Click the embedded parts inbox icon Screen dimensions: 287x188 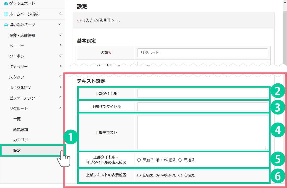(6, 25)
